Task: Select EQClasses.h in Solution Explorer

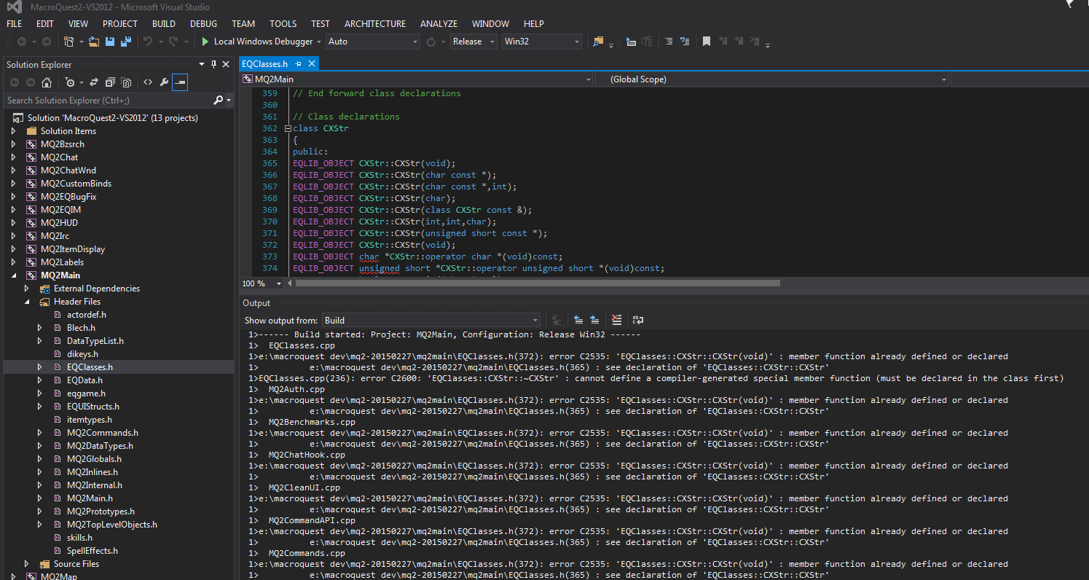Action: pos(90,367)
